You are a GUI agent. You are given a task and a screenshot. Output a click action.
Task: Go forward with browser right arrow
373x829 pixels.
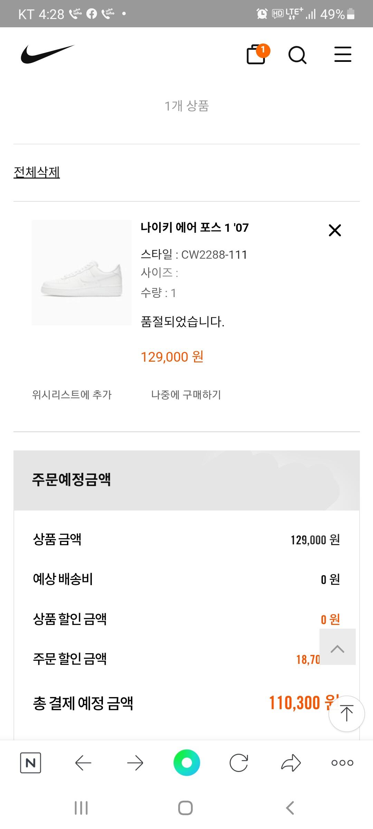[x=135, y=762]
